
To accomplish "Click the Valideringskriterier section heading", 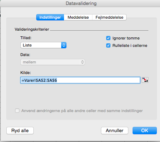I will [32, 29].
